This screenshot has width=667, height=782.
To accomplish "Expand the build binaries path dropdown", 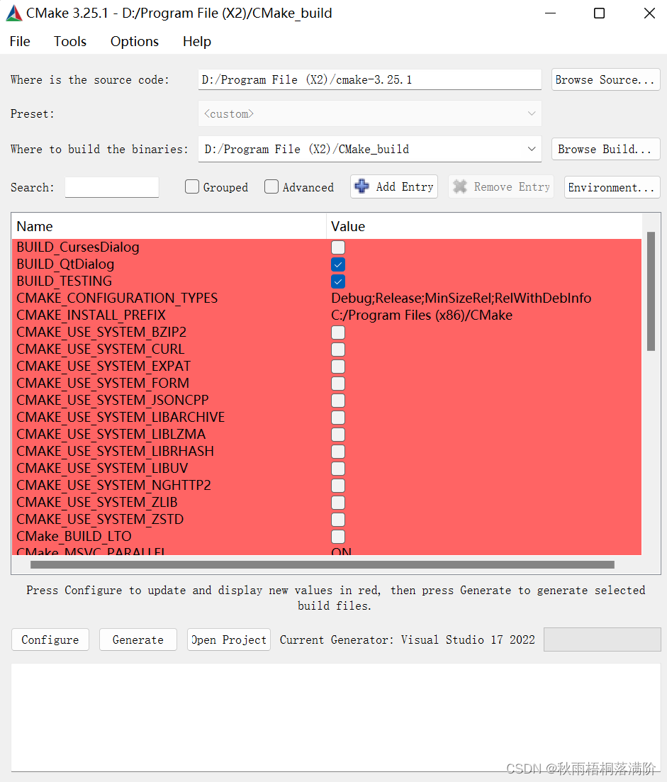I will tap(532, 149).
